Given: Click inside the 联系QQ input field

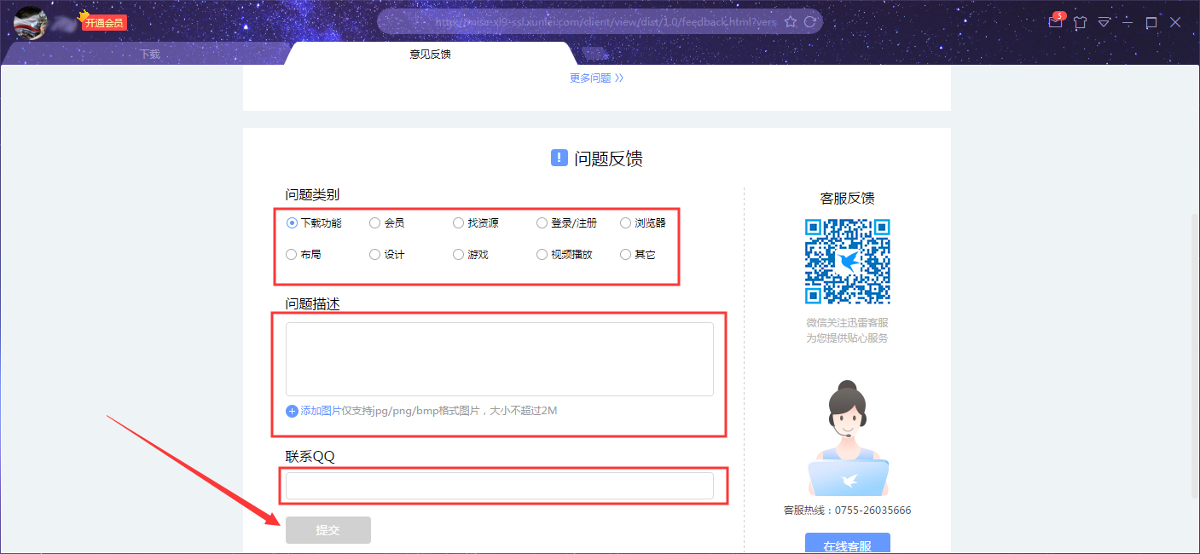Looking at the screenshot, I should click(503, 486).
